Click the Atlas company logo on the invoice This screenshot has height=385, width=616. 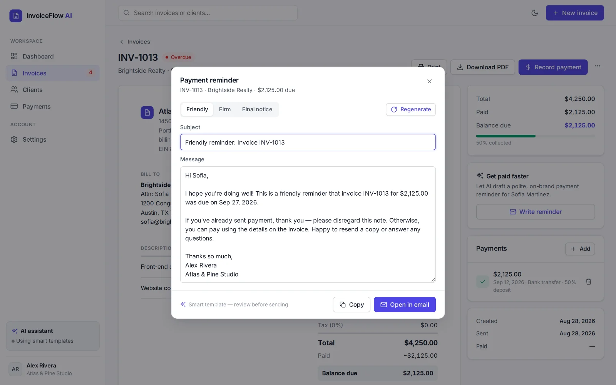coord(147,112)
